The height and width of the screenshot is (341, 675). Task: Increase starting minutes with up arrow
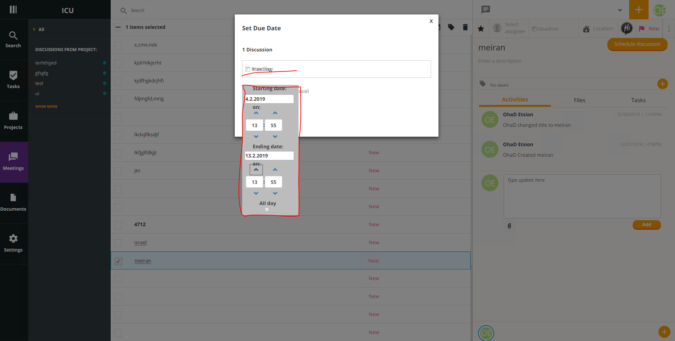click(x=275, y=113)
